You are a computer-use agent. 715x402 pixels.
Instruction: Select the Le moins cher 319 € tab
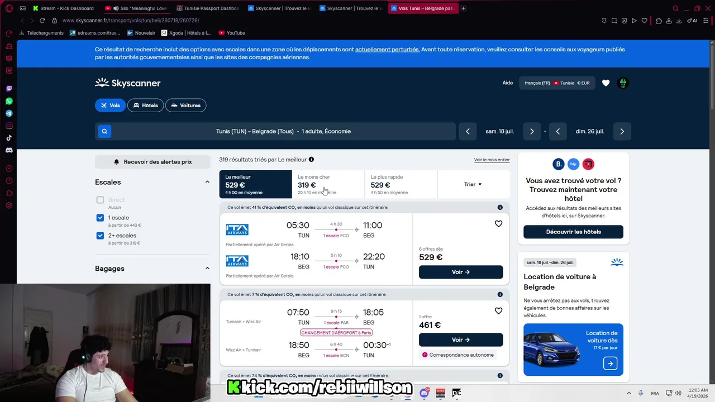click(x=328, y=184)
